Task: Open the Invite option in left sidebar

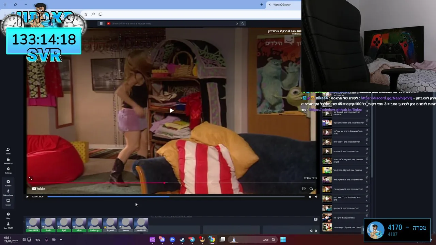Action: click(8, 151)
